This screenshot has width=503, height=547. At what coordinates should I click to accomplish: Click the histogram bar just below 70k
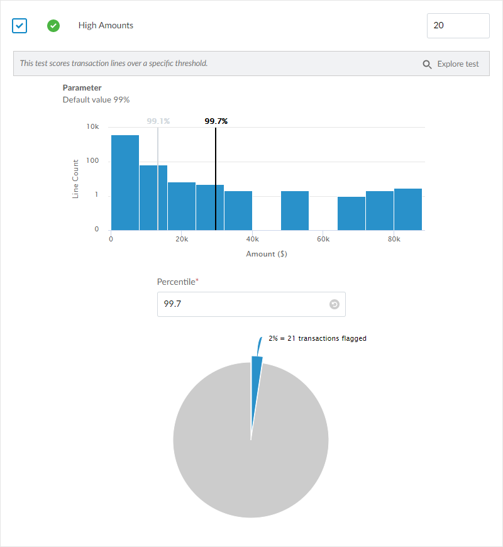click(351, 213)
